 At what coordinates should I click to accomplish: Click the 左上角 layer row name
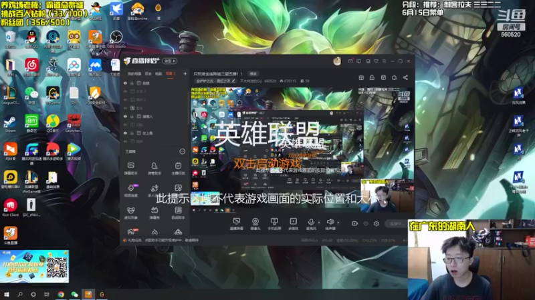pos(147,133)
